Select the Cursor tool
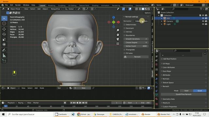209x117 pixels. (x=4, y=23)
